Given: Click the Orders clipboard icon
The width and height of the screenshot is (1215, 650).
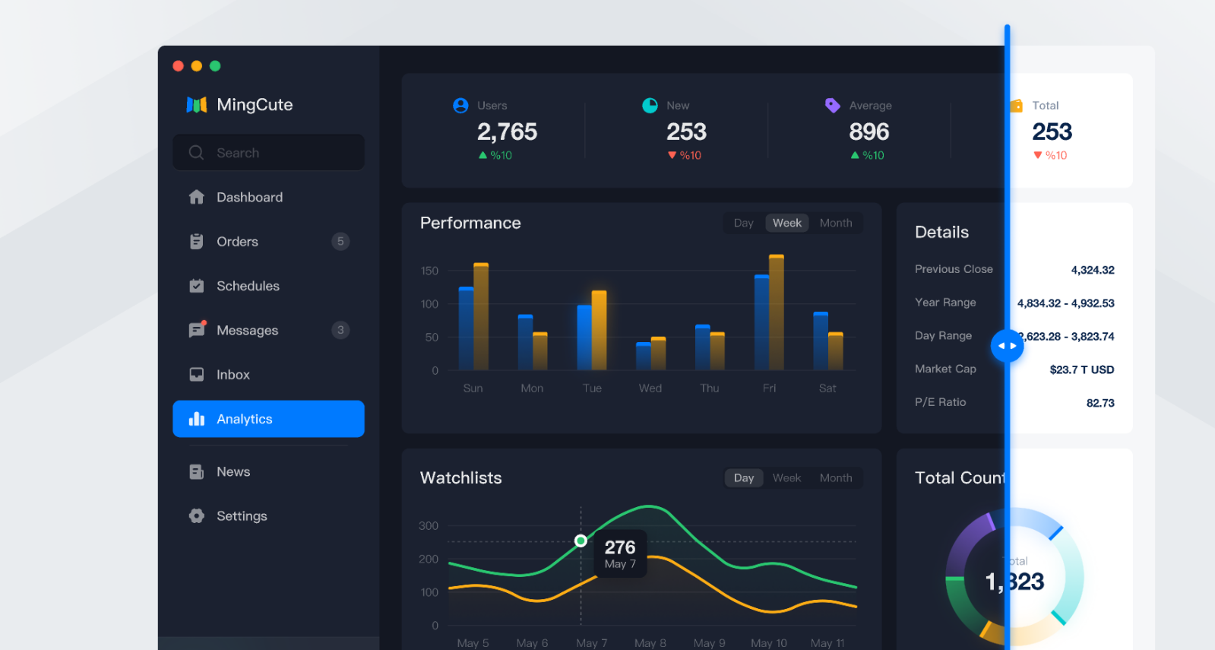Looking at the screenshot, I should (x=197, y=242).
